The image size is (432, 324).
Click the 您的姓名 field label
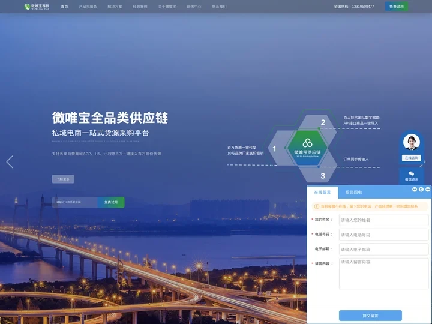tap(323, 220)
